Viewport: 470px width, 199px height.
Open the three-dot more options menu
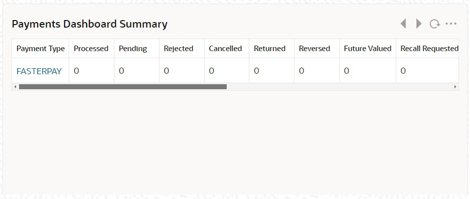tap(451, 24)
